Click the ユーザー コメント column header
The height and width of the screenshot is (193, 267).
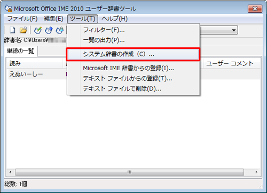231,63
